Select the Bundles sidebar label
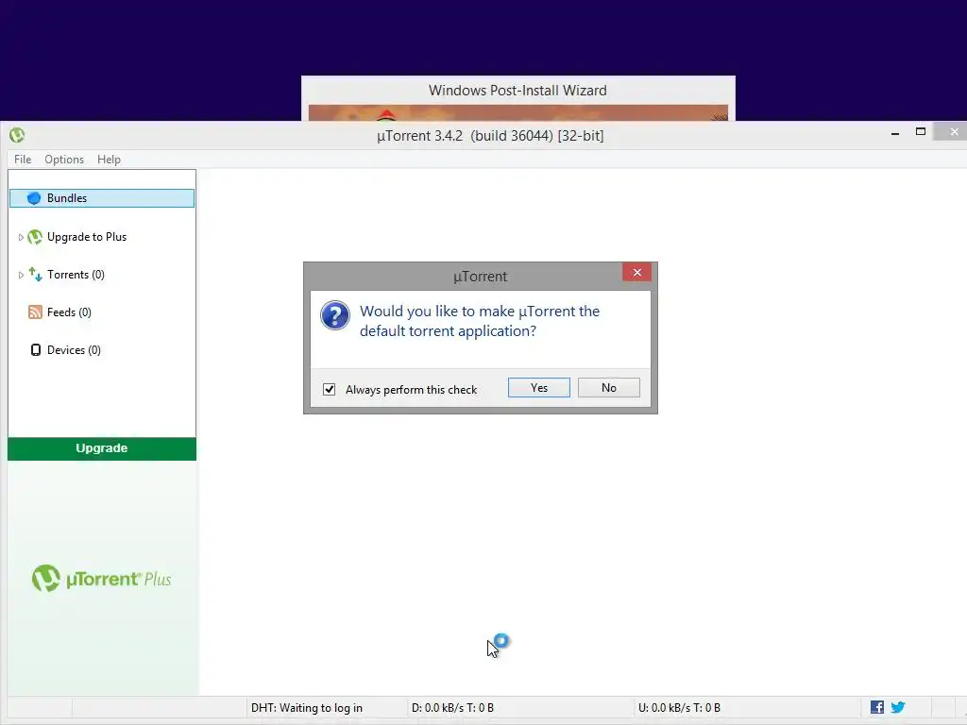Screen dimensions: 967x725 click(x=67, y=198)
